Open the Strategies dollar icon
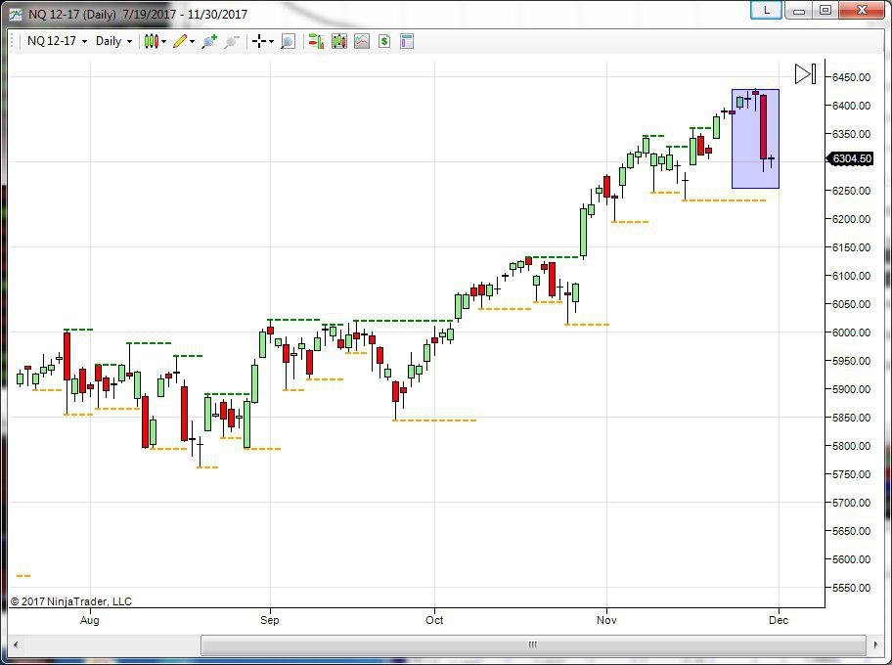This screenshot has height=665, width=892. (x=384, y=41)
